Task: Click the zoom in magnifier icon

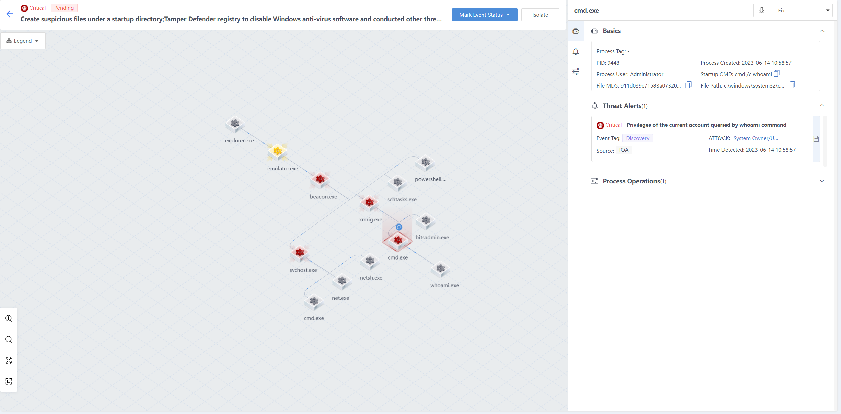Action: click(x=9, y=318)
